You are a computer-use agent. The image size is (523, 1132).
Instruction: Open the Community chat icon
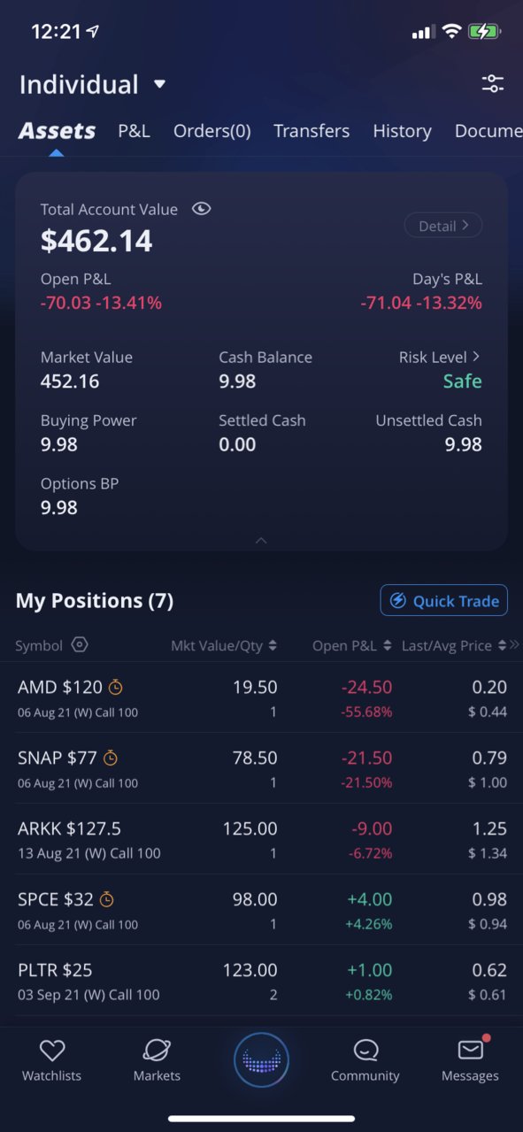point(365,1051)
